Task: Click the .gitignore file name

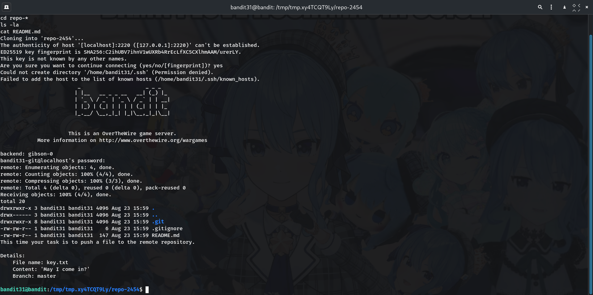Action: (x=167, y=228)
